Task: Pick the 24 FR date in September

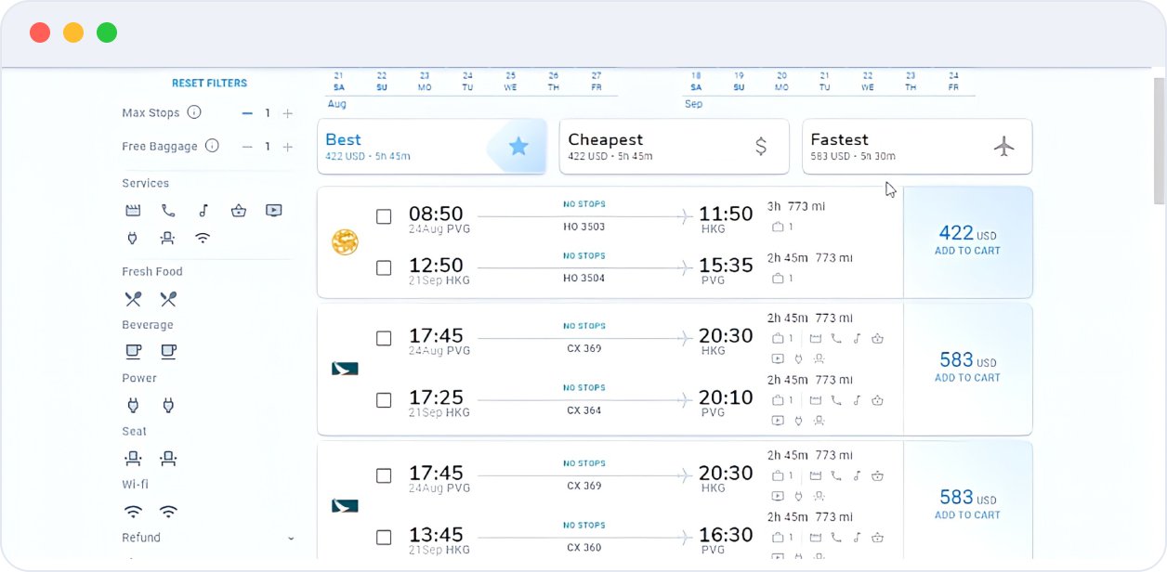Action: 953,82
